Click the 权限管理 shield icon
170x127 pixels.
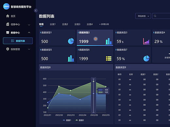pos(8,49)
